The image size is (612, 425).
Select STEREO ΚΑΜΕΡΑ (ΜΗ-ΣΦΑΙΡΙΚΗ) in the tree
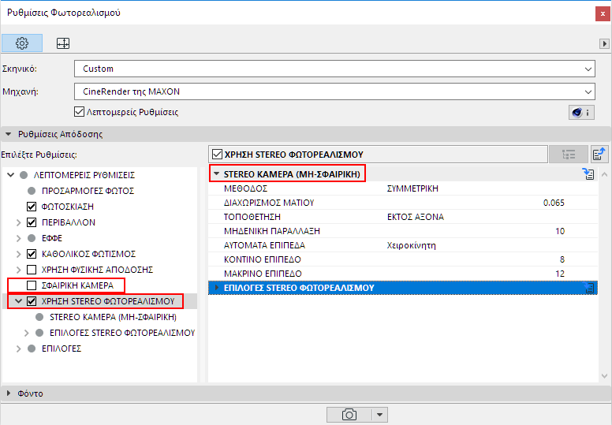click(x=114, y=317)
